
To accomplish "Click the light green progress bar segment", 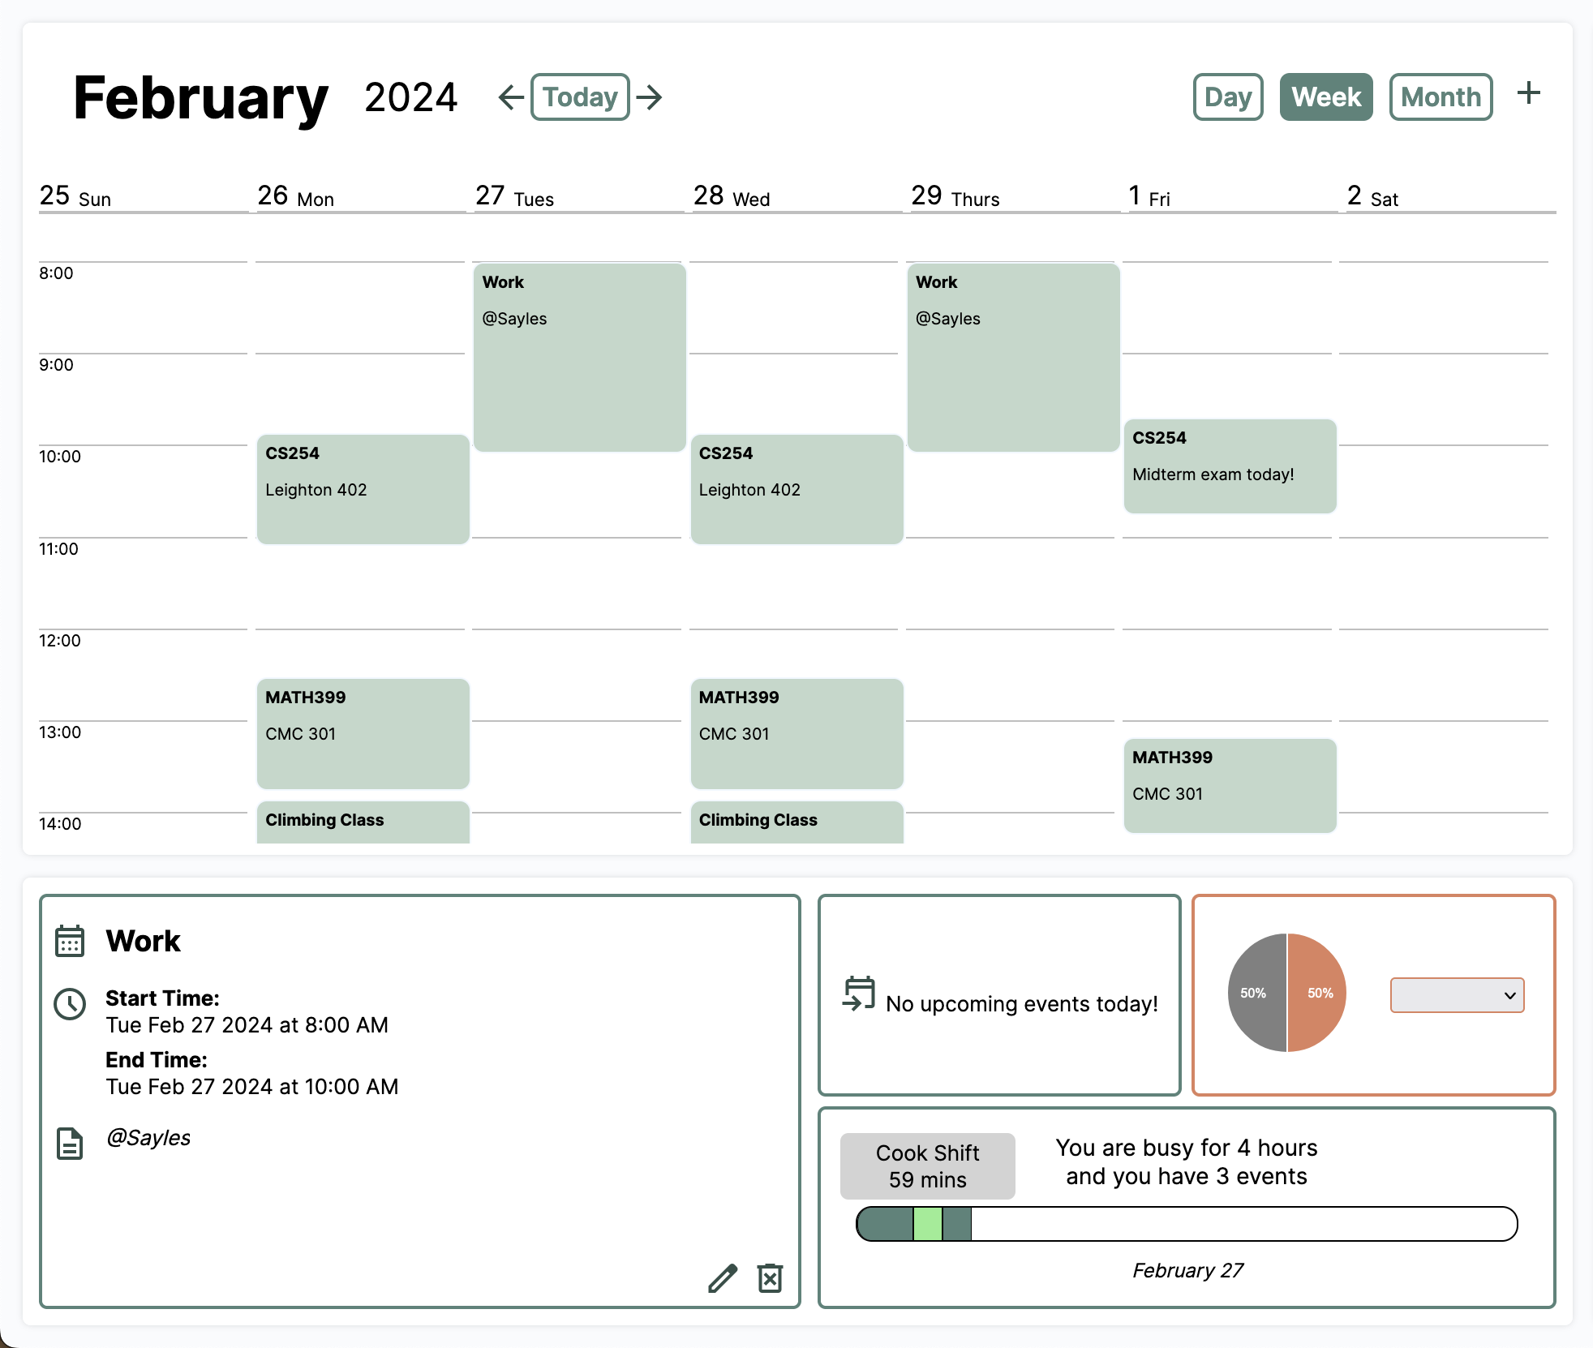I will tap(928, 1224).
